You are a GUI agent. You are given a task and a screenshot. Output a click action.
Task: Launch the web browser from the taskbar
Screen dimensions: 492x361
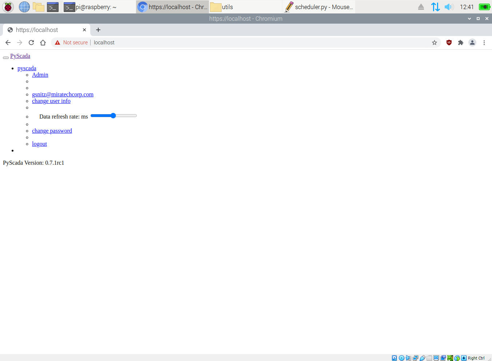click(24, 7)
